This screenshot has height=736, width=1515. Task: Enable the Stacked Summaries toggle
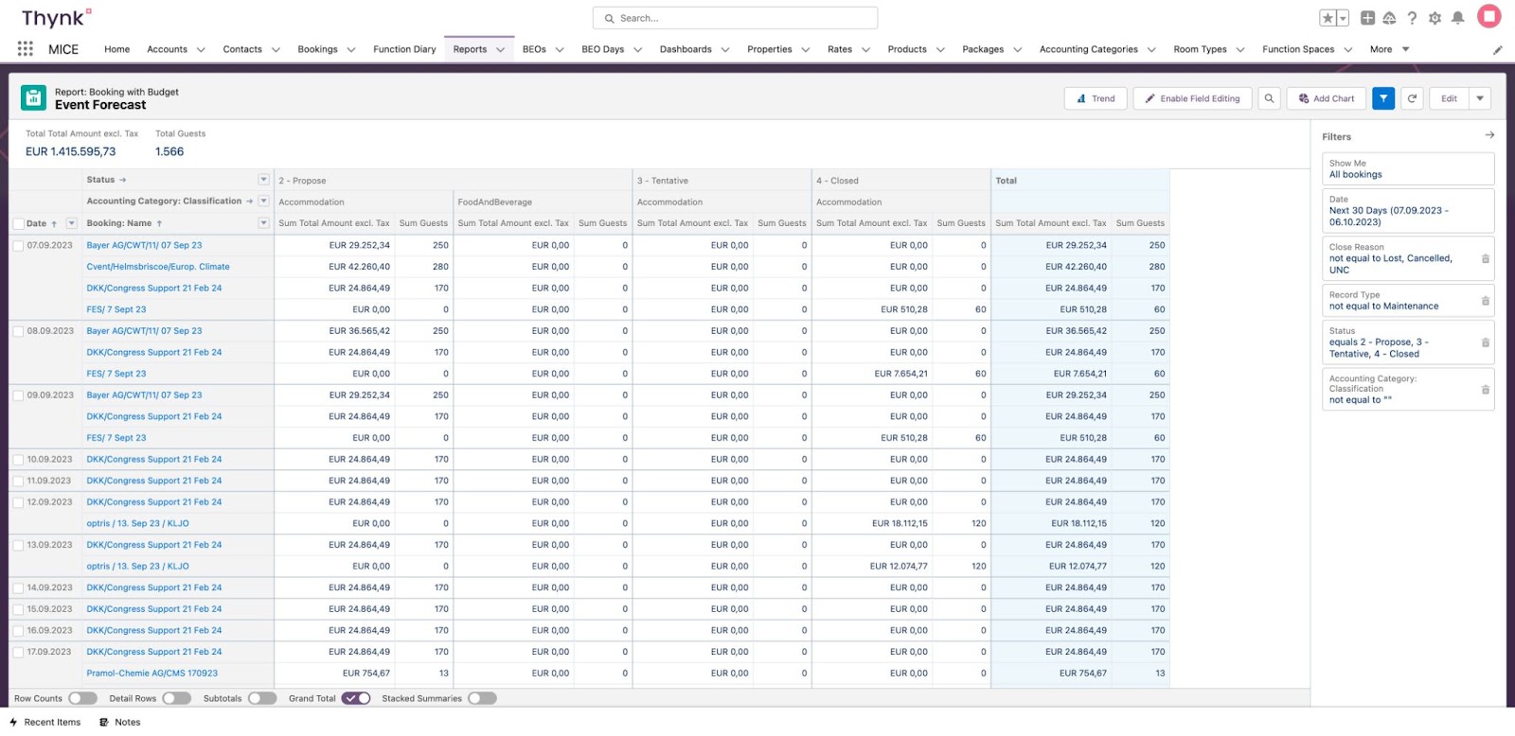coord(482,698)
